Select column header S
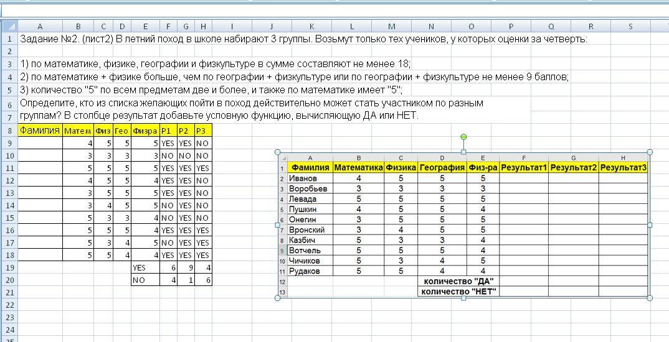This screenshot has height=342, width=669. point(630,26)
